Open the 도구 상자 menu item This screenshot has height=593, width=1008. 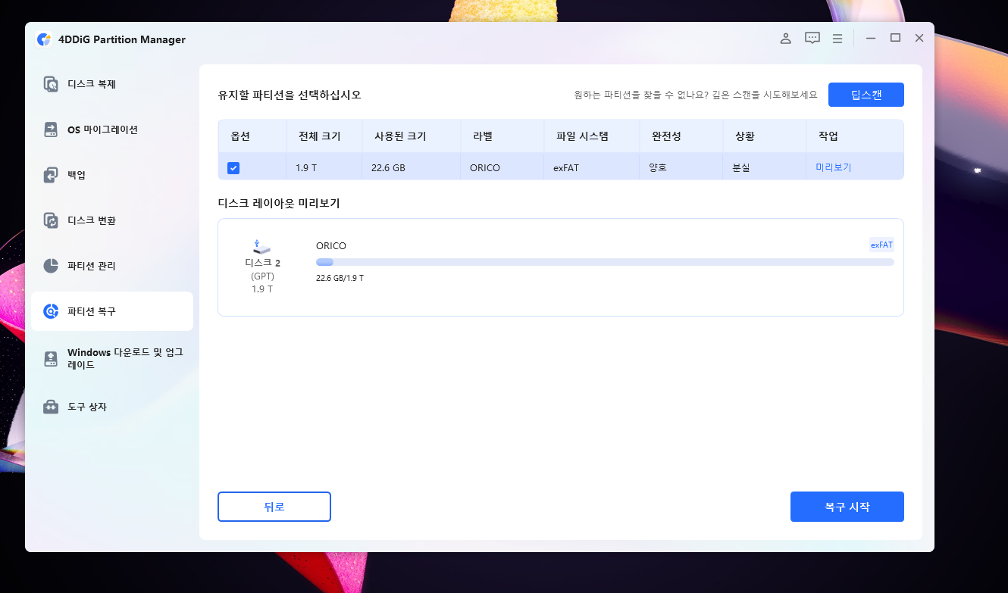[111, 407]
